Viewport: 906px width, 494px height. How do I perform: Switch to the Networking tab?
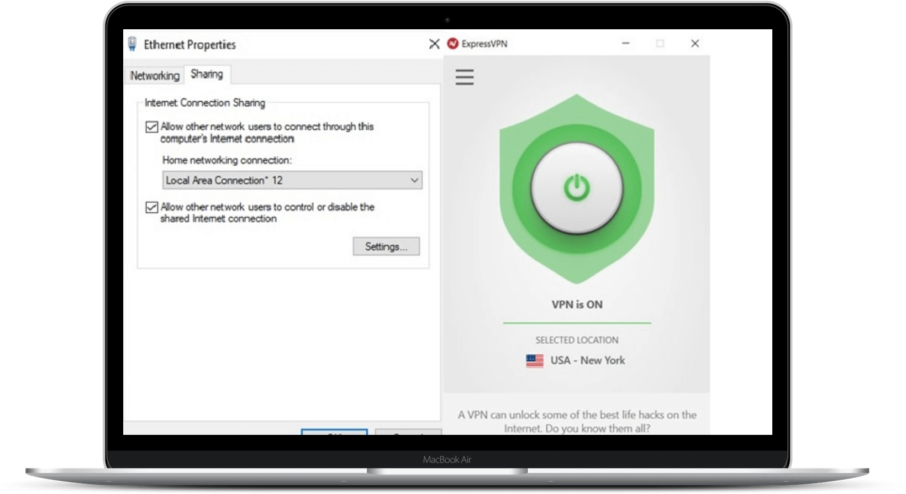(155, 76)
